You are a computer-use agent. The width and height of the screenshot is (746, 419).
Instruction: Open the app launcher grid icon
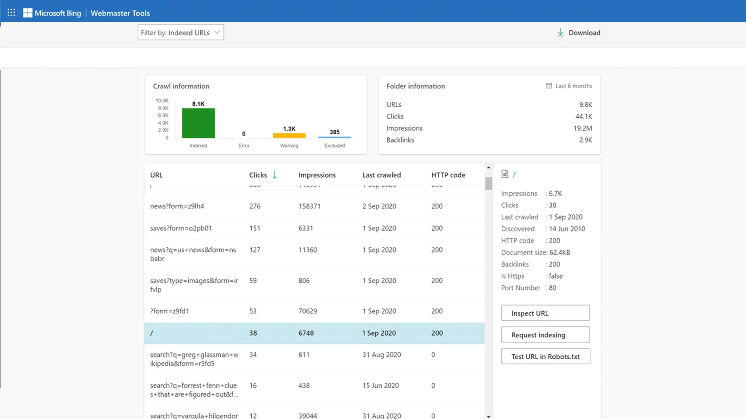12,13
